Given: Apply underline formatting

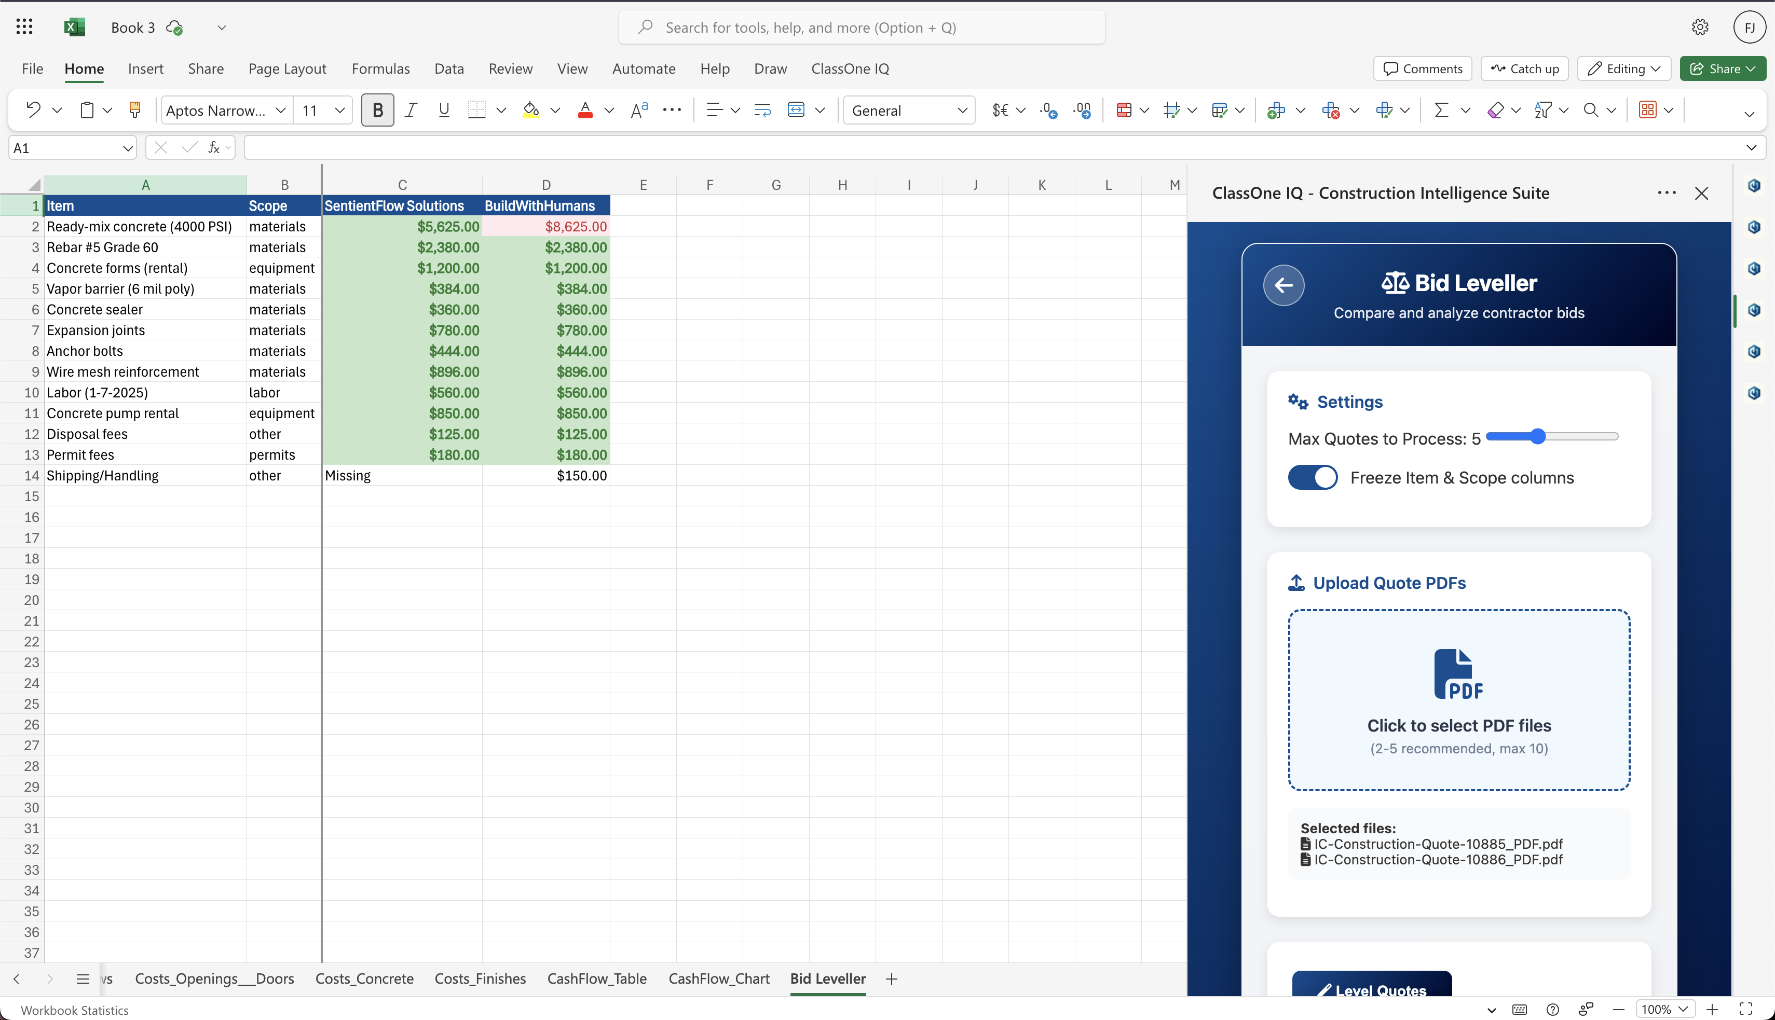Looking at the screenshot, I should [x=444, y=110].
